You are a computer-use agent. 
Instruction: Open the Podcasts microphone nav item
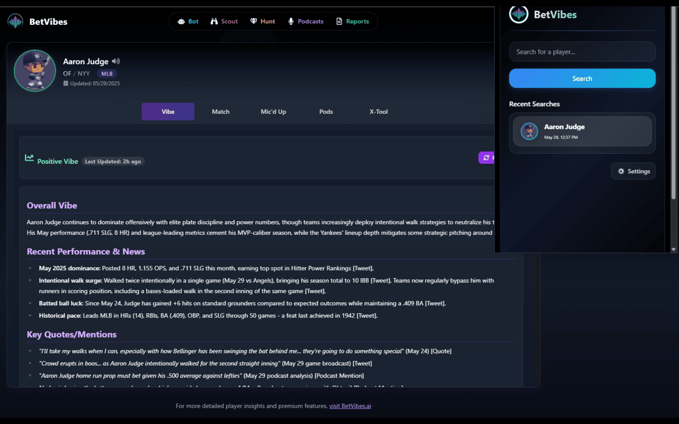pos(306,21)
